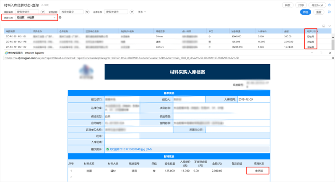Viewport: 335px width, 182px height.
Task: Select the row ZC-RK-201912-161
Action: (x=168, y=36)
